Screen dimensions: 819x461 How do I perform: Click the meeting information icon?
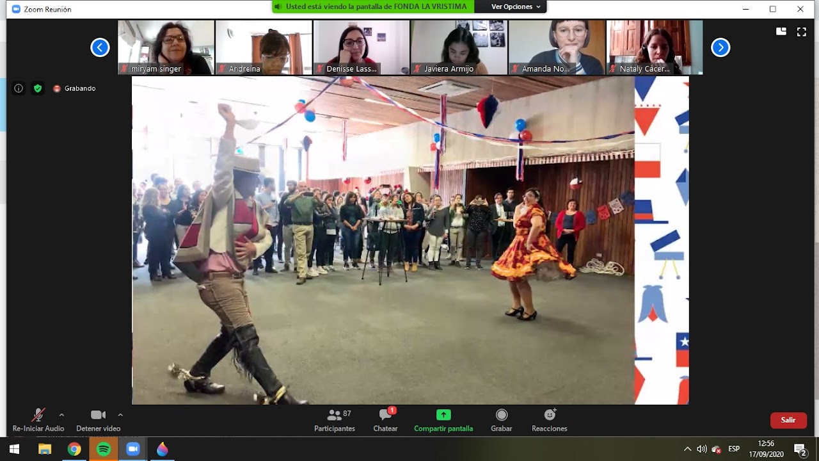(19, 88)
